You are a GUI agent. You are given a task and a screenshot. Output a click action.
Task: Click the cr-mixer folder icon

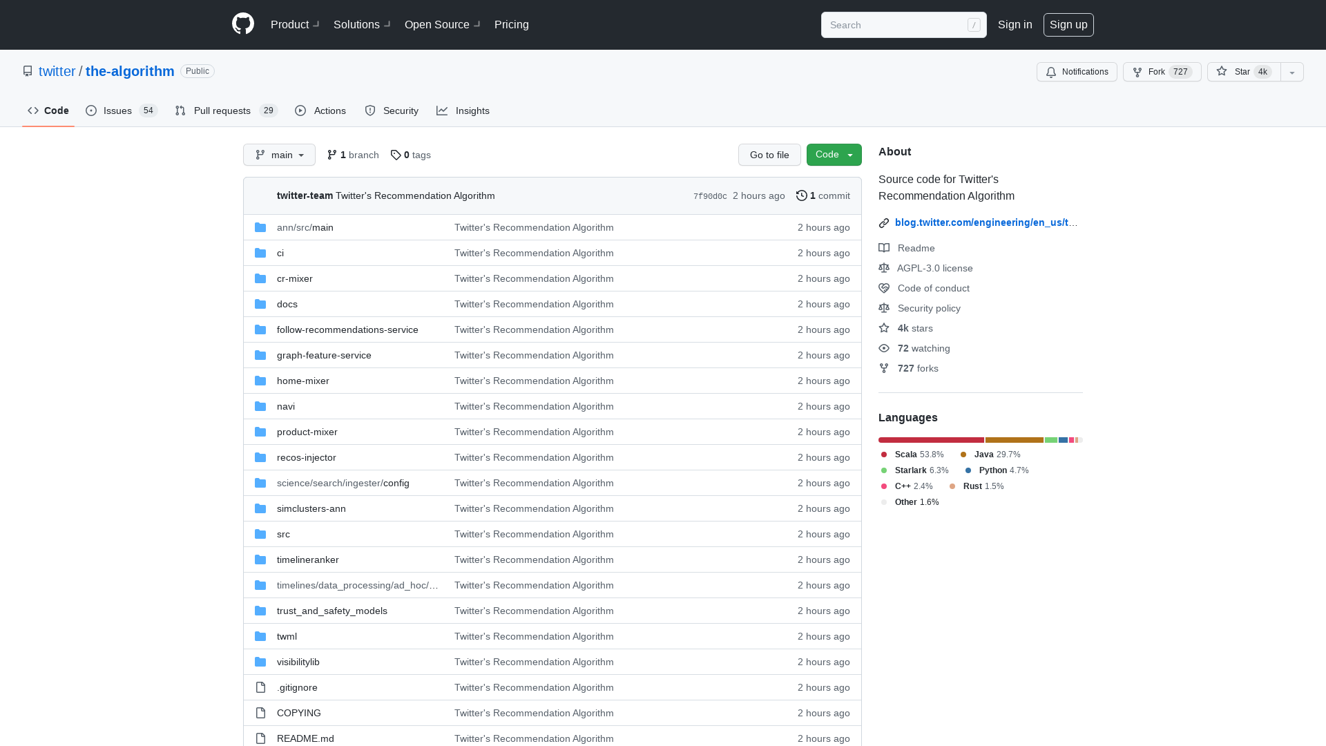pos(260,278)
